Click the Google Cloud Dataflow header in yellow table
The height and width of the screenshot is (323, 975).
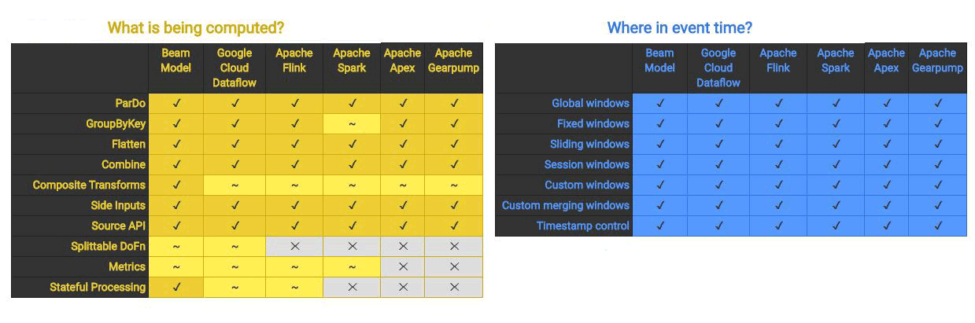pyautogui.click(x=235, y=68)
